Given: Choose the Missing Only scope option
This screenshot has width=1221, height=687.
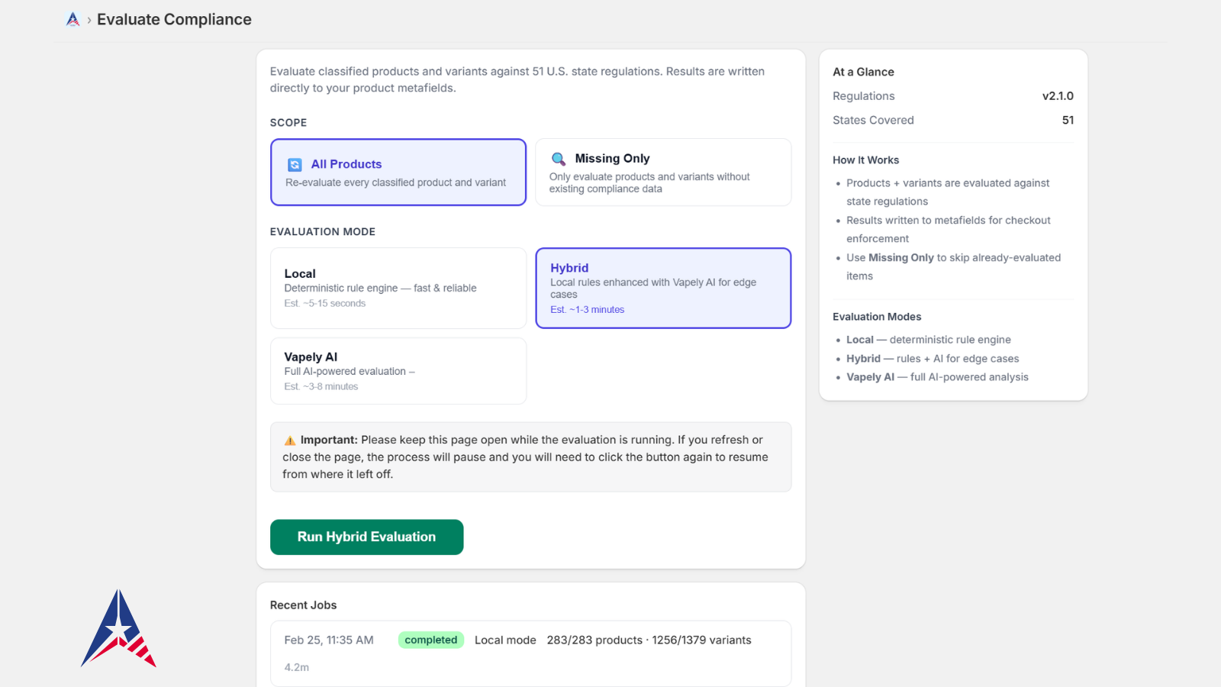Looking at the screenshot, I should pos(662,173).
